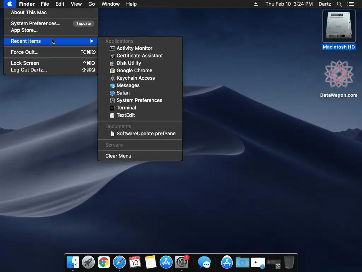
Task: Open the Trash in the Dock
Action: [x=289, y=262]
